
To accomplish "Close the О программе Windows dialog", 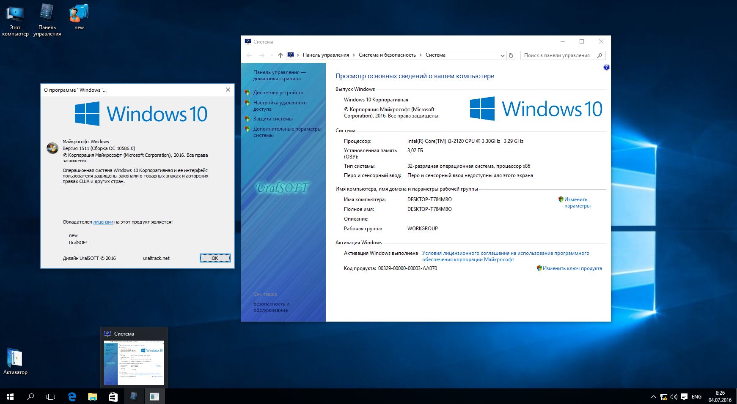I will tap(228, 90).
